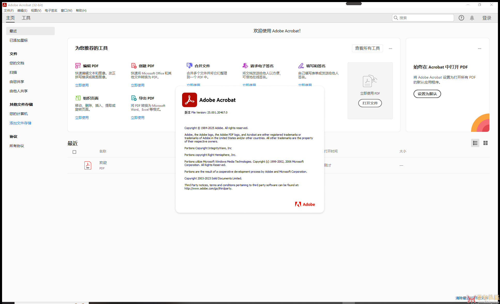Click the 刚才 opened time cell
This screenshot has width=500, height=304.
(328, 165)
